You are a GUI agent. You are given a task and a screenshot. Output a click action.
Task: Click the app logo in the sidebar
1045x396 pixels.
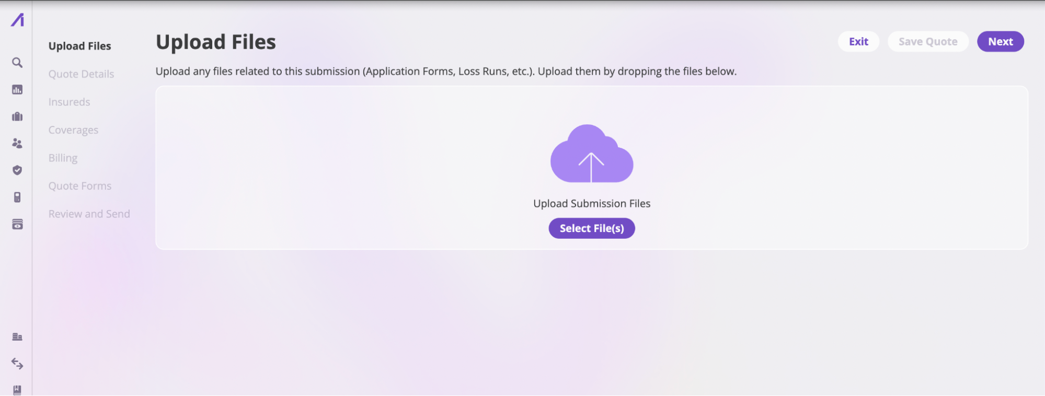[x=18, y=20]
